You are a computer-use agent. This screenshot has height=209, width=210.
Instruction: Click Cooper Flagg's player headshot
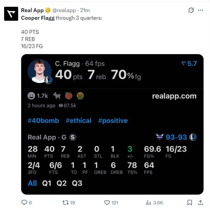(x=39, y=71)
